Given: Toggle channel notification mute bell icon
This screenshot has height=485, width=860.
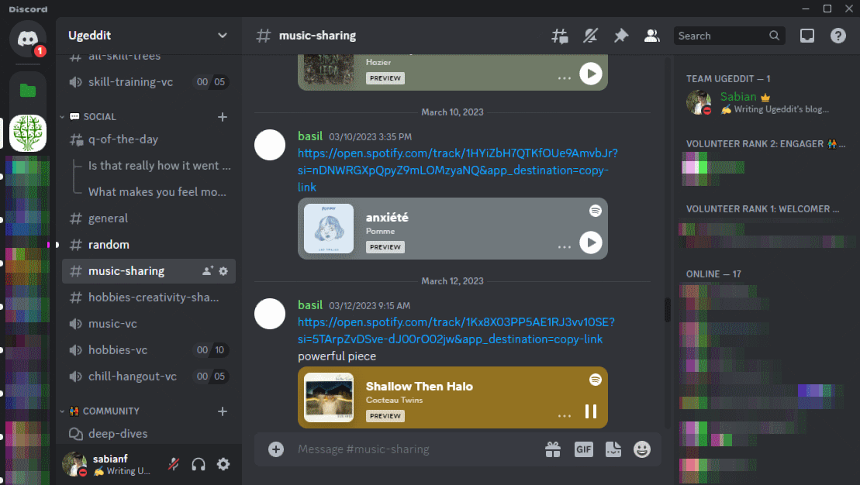Looking at the screenshot, I should coord(591,36).
